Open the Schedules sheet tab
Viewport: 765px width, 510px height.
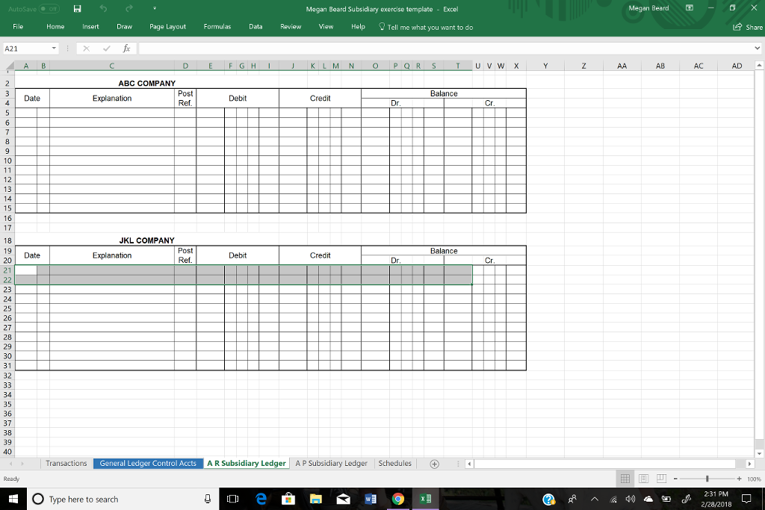pyautogui.click(x=394, y=463)
